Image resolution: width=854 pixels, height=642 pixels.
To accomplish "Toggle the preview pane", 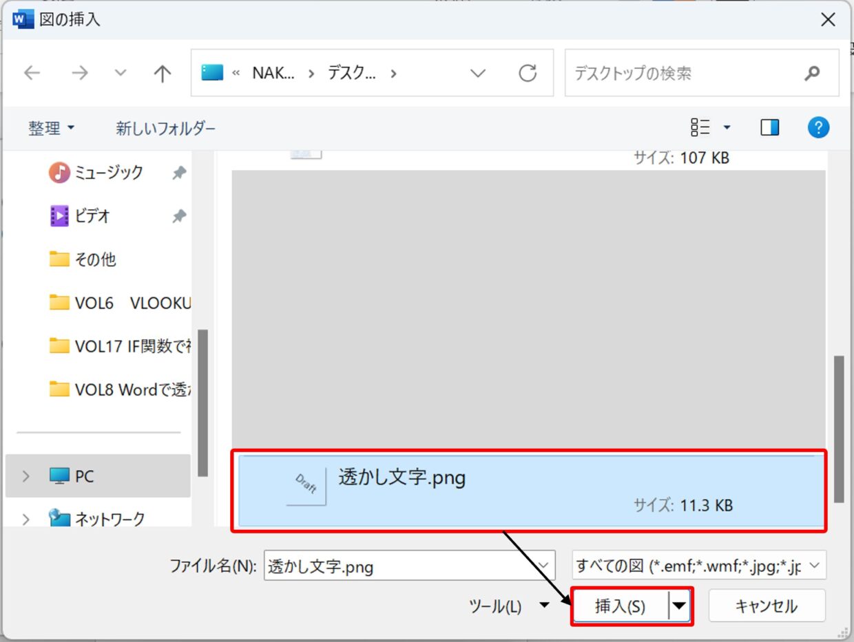I will (770, 127).
